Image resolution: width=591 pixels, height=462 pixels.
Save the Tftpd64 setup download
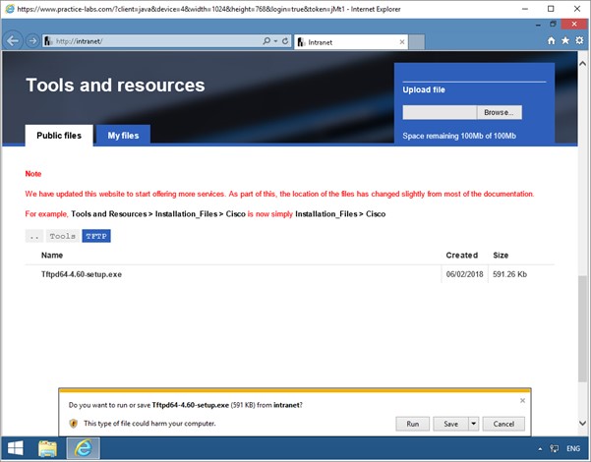point(450,424)
